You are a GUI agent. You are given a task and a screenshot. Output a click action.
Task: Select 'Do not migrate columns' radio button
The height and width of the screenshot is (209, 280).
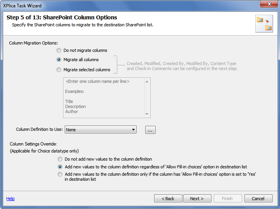click(59, 51)
